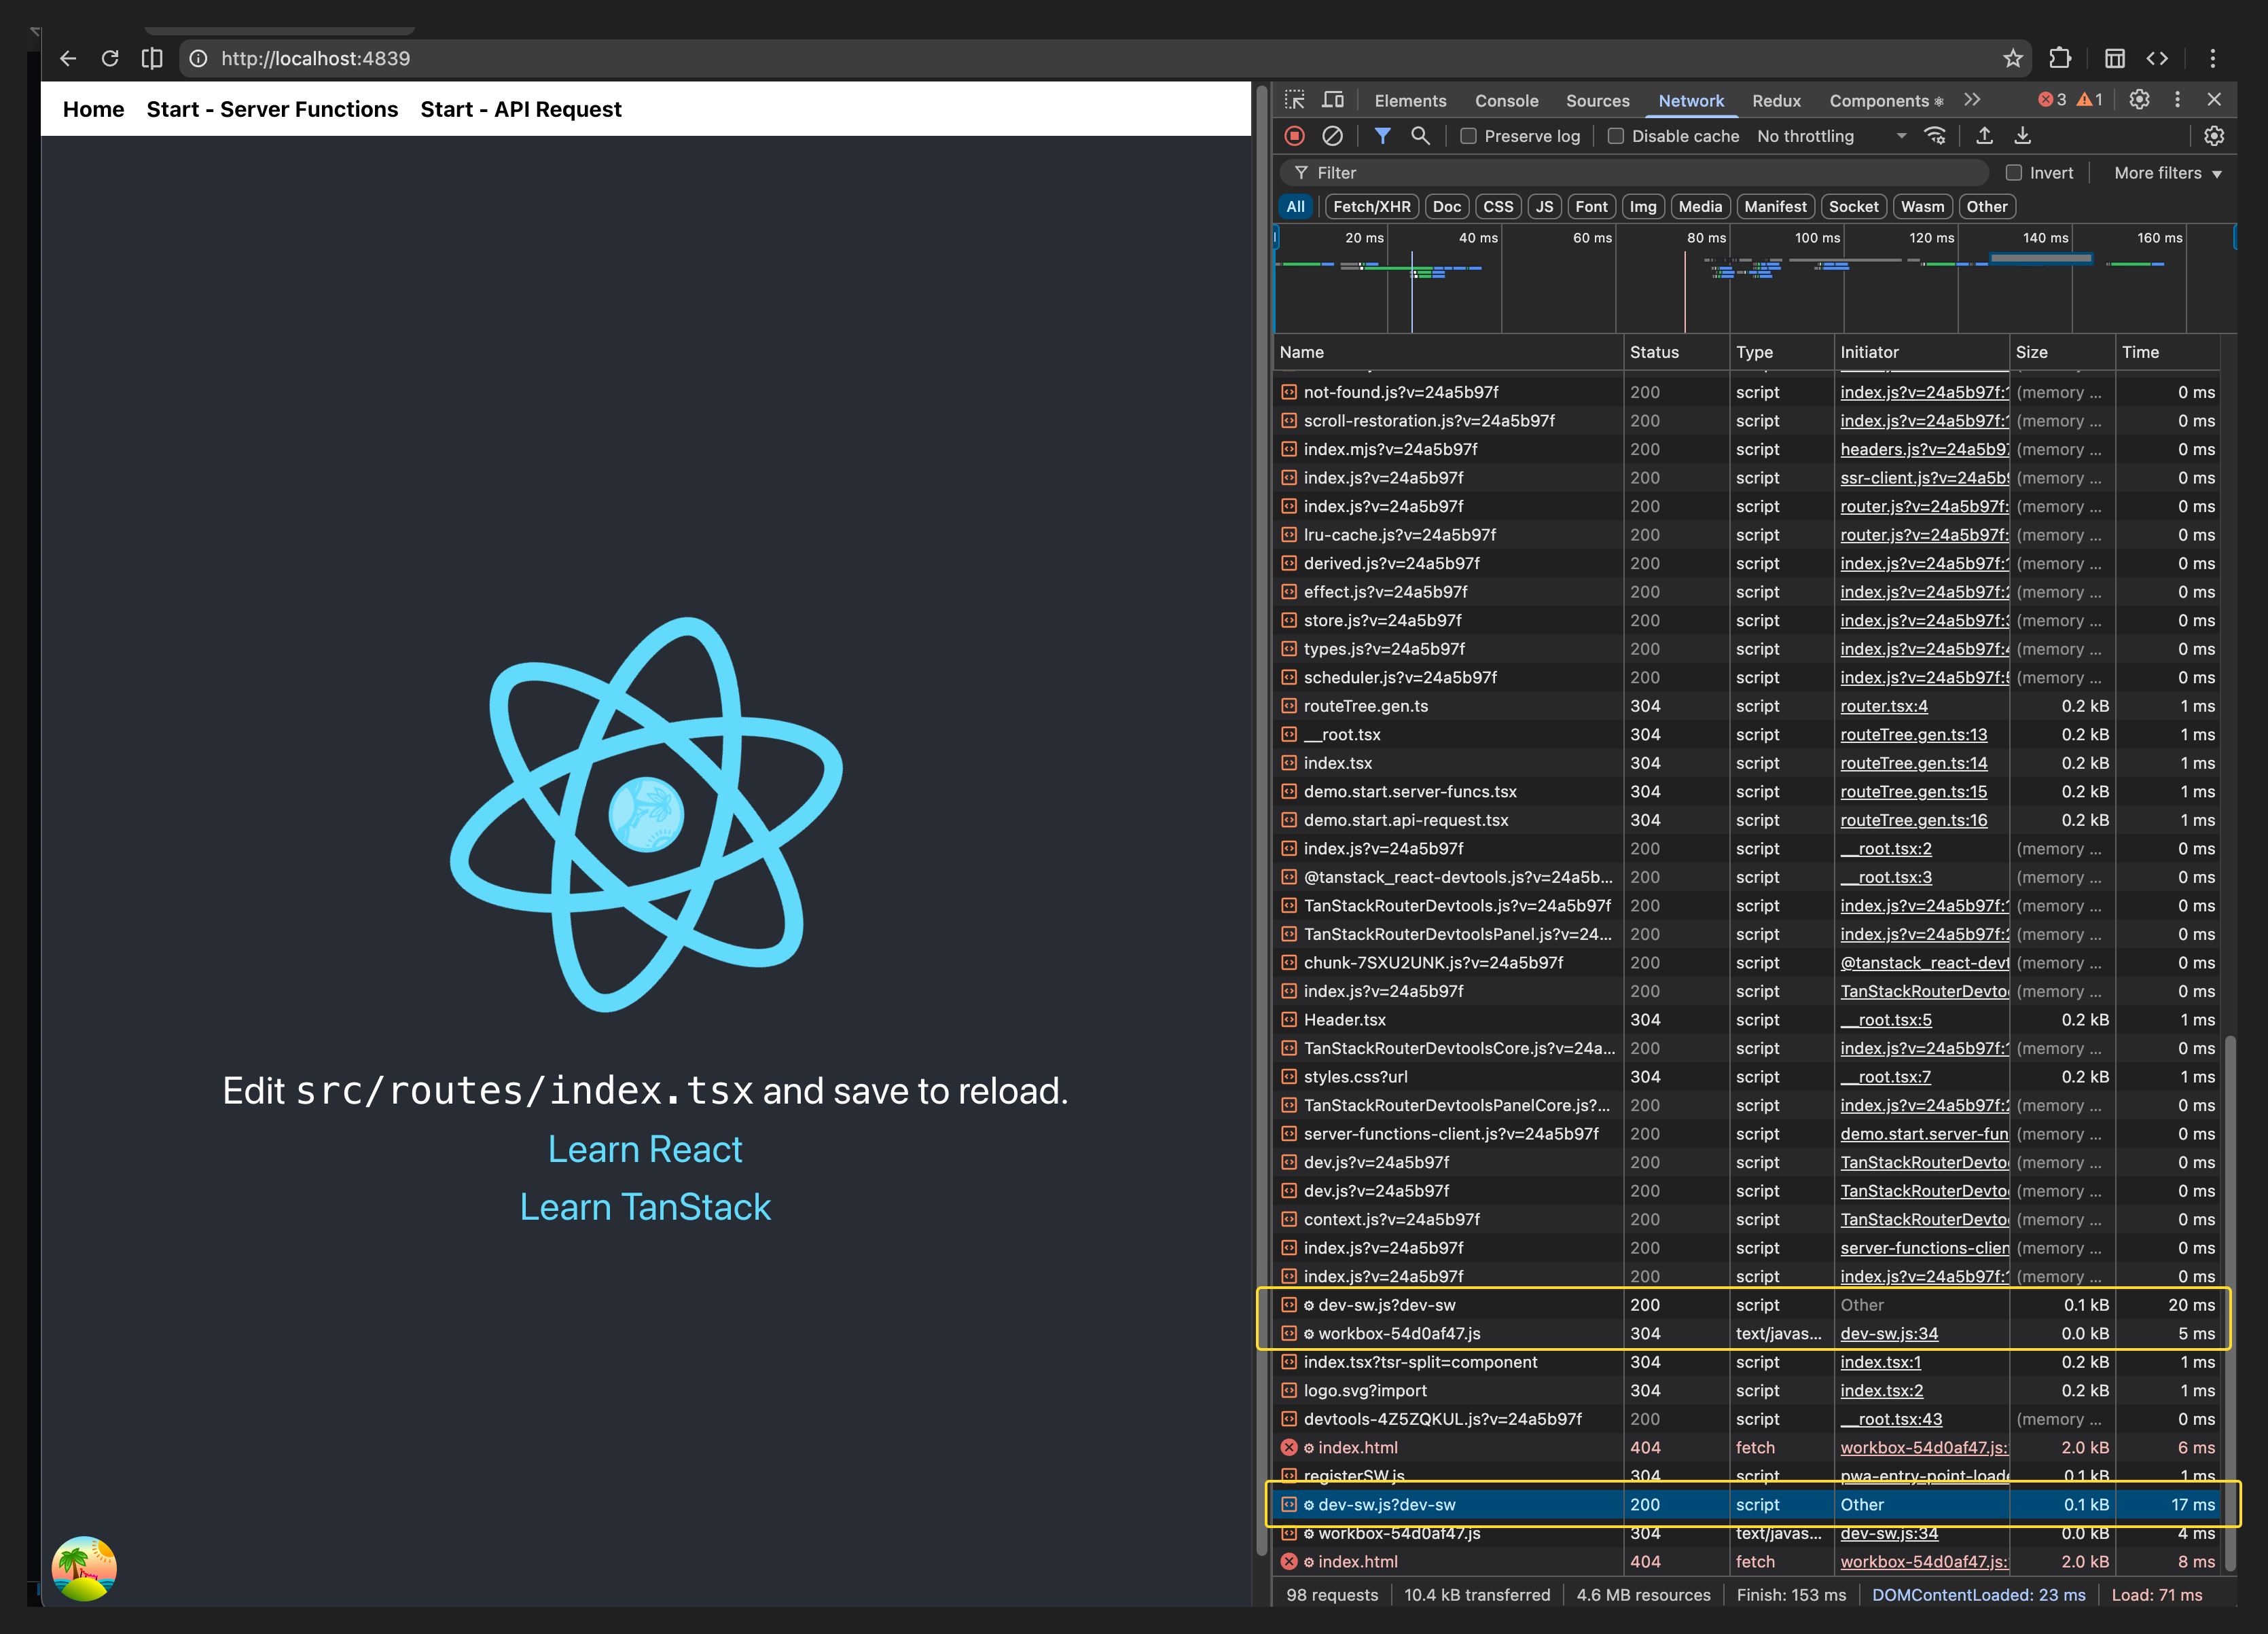Toggle the network filter funnel icon

[x=1382, y=136]
